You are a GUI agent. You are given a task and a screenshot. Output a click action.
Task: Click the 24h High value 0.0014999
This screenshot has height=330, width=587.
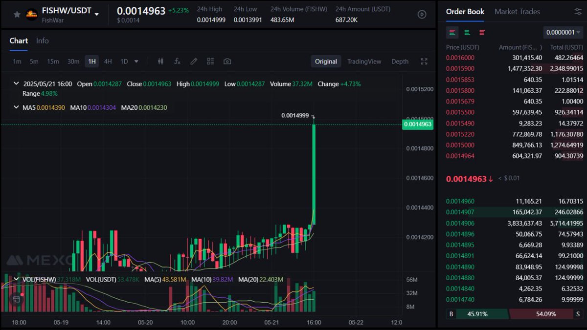click(211, 20)
